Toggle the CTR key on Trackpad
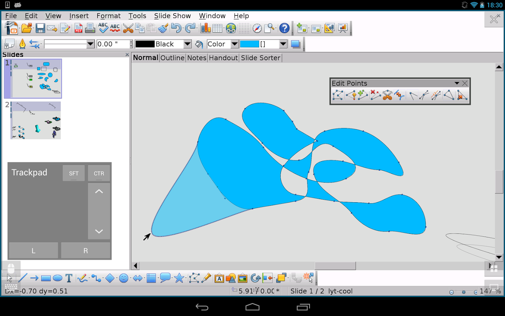Screen dimensions: 505x316 pos(99,173)
